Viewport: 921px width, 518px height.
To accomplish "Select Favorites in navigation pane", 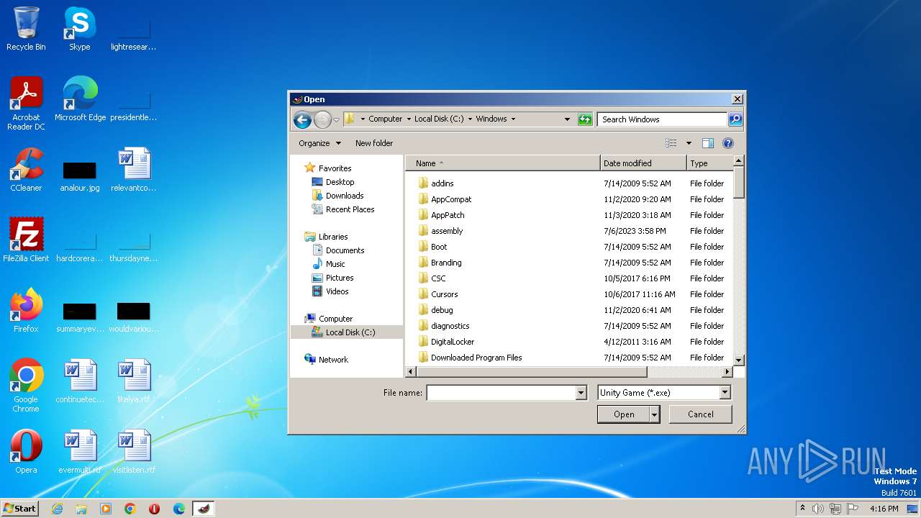I will (x=335, y=168).
